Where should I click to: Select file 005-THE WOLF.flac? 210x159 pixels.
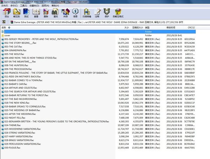click(15, 54)
